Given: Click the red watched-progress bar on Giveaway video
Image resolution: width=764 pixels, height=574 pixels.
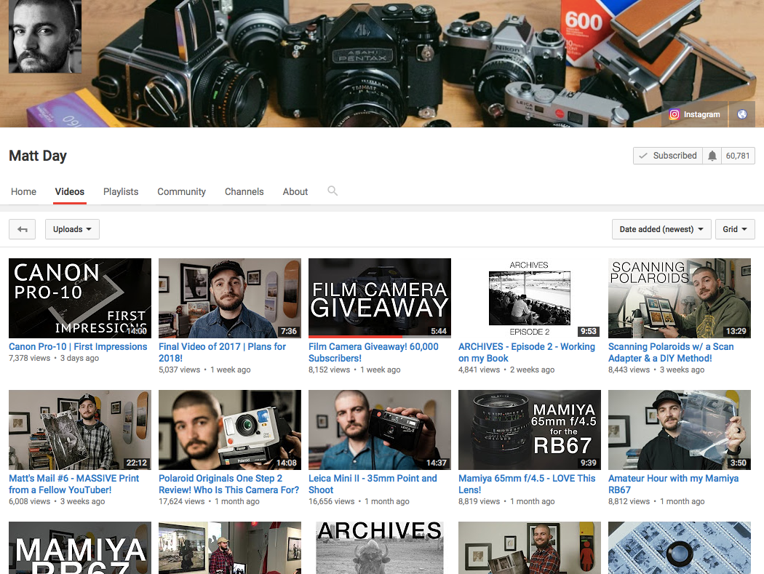Looking at the screenshot, I should (x=355, y=337).
